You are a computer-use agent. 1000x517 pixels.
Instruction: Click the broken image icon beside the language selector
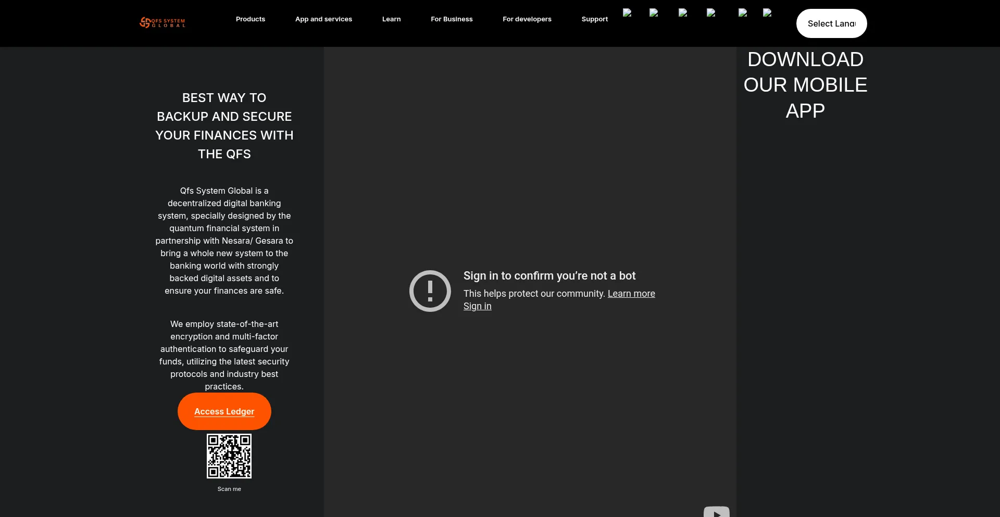click(x=767, y=13)
